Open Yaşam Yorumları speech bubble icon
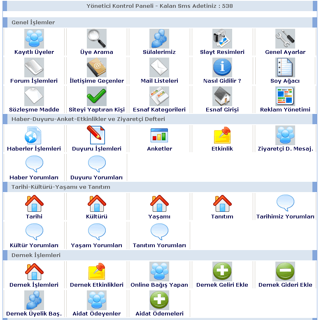 tap(97, 232)
